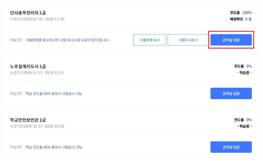Click the 학습중 status of 노후설계지도사 1급
Screen dimensions: 263x161
(x=244, y=73)
